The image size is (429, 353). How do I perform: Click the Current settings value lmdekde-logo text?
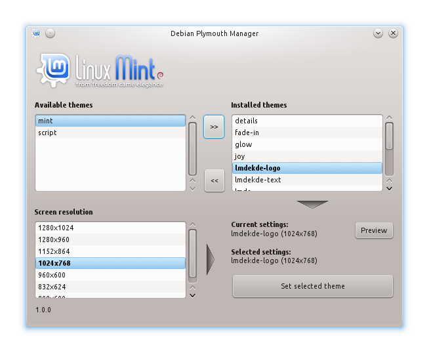(274, 234)
